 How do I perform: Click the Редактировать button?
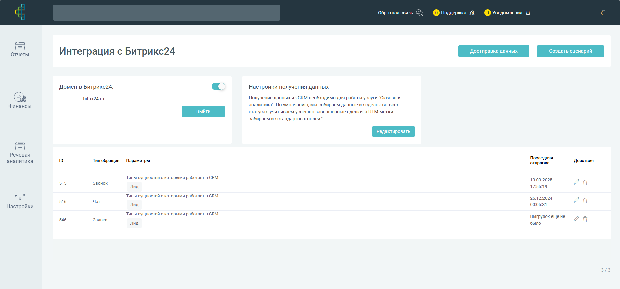(394, 131)
